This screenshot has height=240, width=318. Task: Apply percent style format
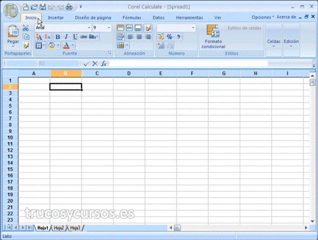point(170,36)
